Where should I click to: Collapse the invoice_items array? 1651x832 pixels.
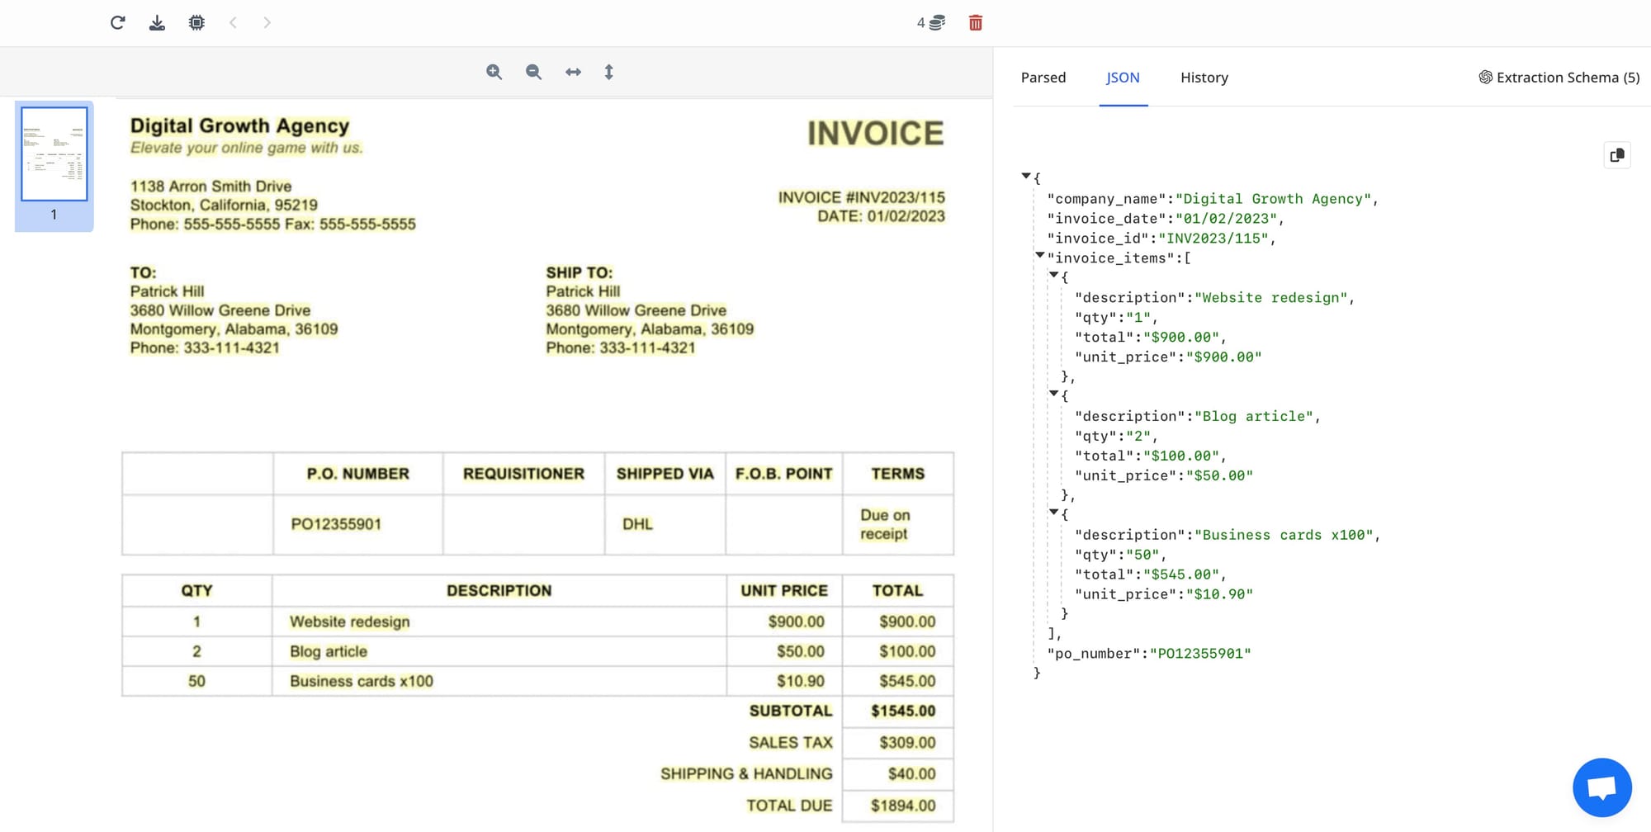pos(1040,255)
